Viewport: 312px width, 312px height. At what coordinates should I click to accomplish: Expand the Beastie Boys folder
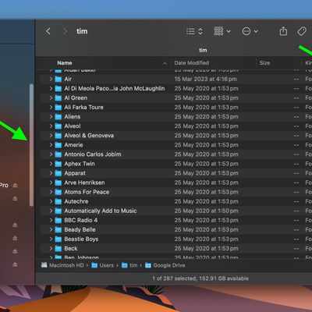tap(51, 239)
